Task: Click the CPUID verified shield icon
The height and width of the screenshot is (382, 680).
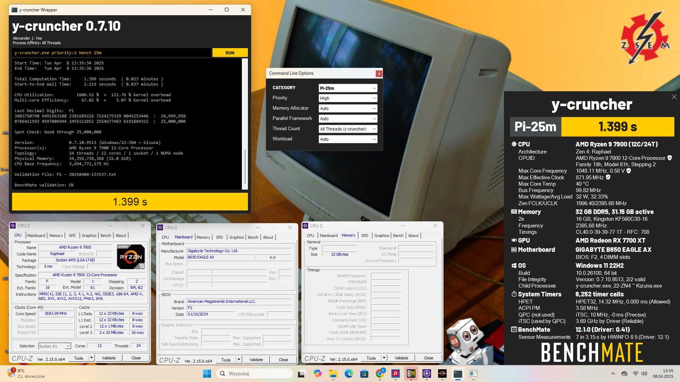Action: pos(669,158)
